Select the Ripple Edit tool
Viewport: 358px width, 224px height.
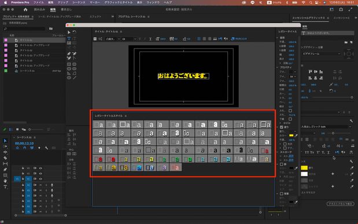(5, 152)
